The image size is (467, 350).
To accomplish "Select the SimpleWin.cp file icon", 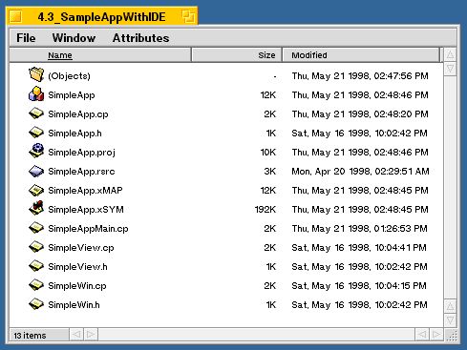I will point(36,285).
